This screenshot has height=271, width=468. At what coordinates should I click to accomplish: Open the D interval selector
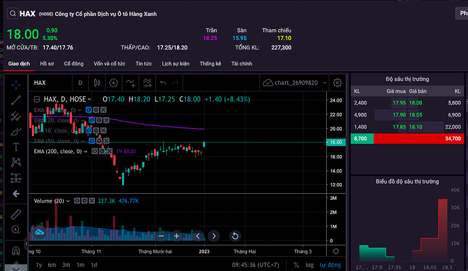[x=80, y=83]
